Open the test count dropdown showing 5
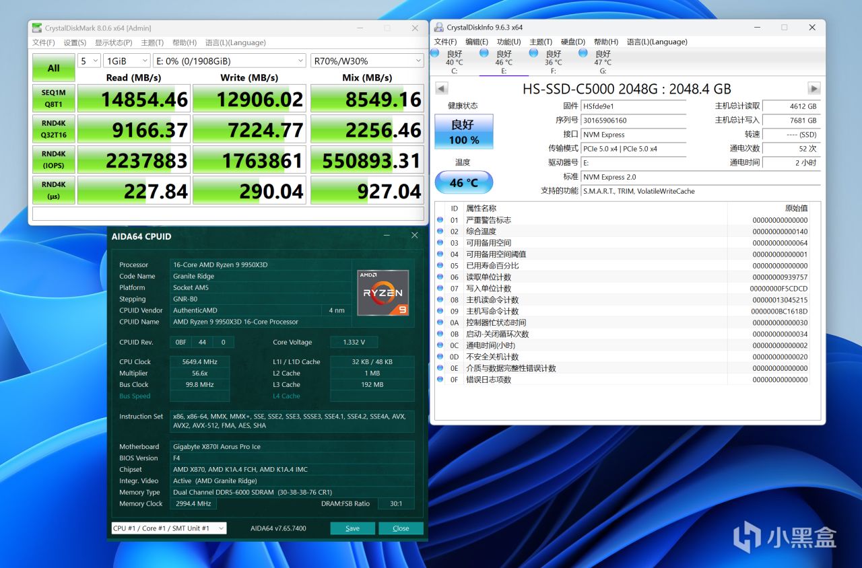This screenshot has width=862, height=568. [89, 61]
